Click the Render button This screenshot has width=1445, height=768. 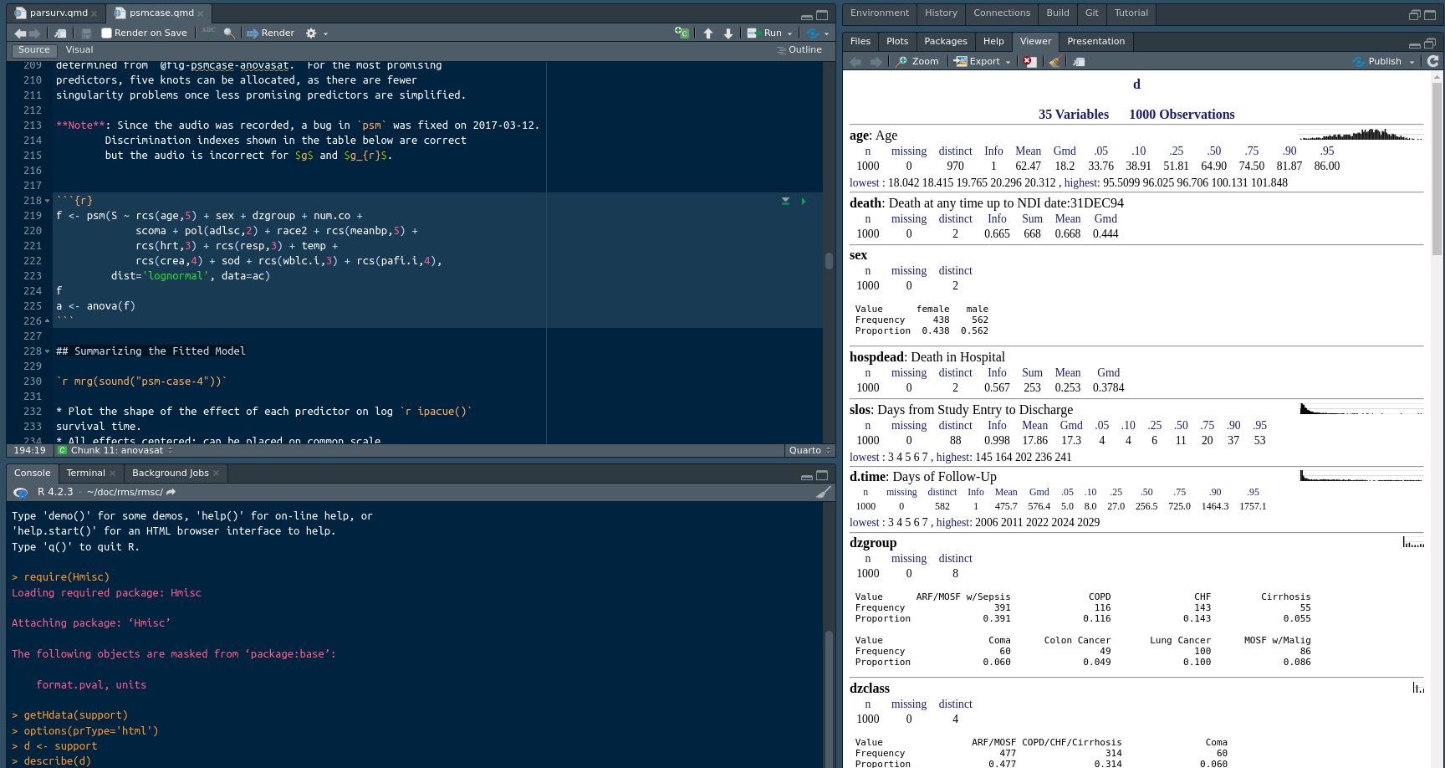pyautogui.click(x=270, y=33)
